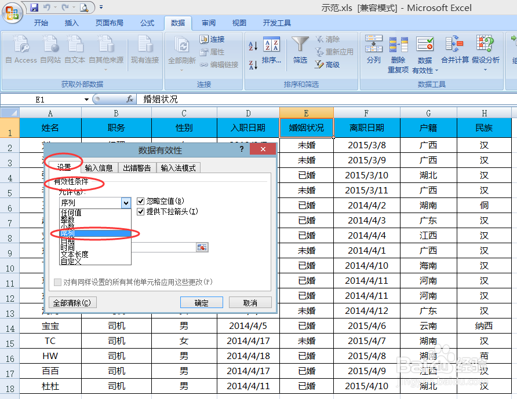Save the workbook via quick access icon
517x399 pixels.
[34, 8]
